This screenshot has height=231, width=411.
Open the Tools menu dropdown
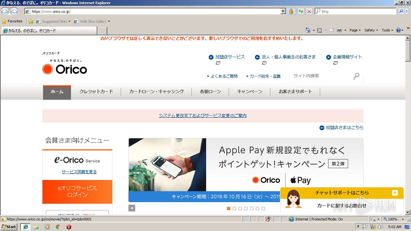tap(388, 30)
